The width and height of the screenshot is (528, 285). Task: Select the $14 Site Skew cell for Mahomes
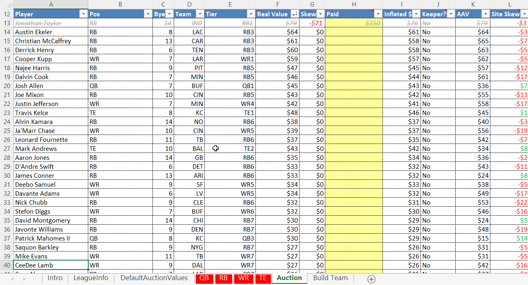[509, 238]
